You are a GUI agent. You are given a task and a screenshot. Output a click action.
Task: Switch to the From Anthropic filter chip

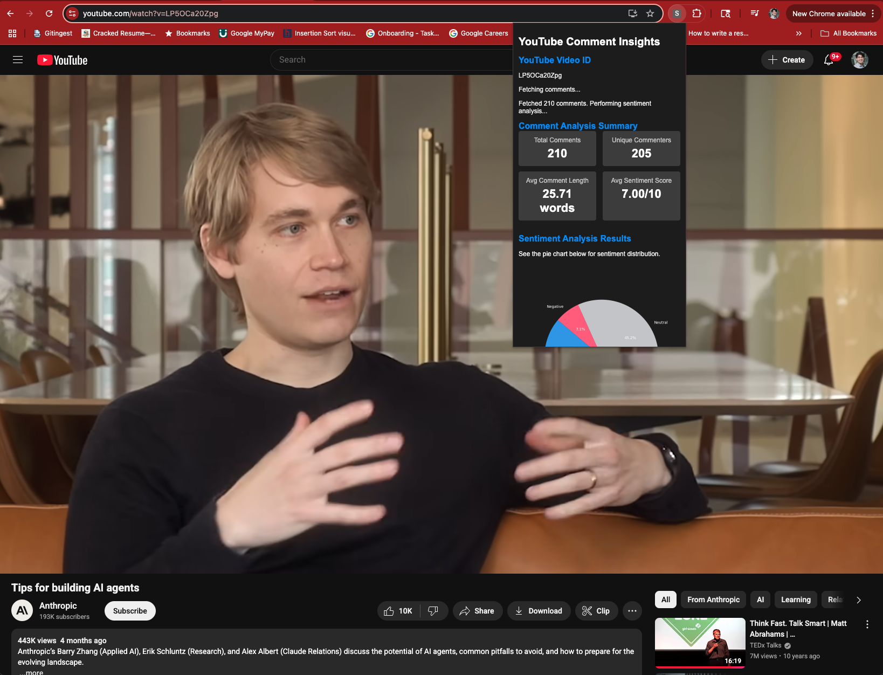click(713, 600)
